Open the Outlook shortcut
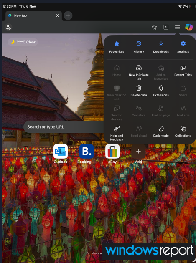Screen dimensions: 196x263 (61, 154)
